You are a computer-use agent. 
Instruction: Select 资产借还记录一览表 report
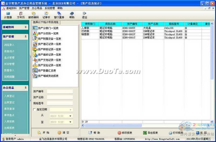point(47,44)
